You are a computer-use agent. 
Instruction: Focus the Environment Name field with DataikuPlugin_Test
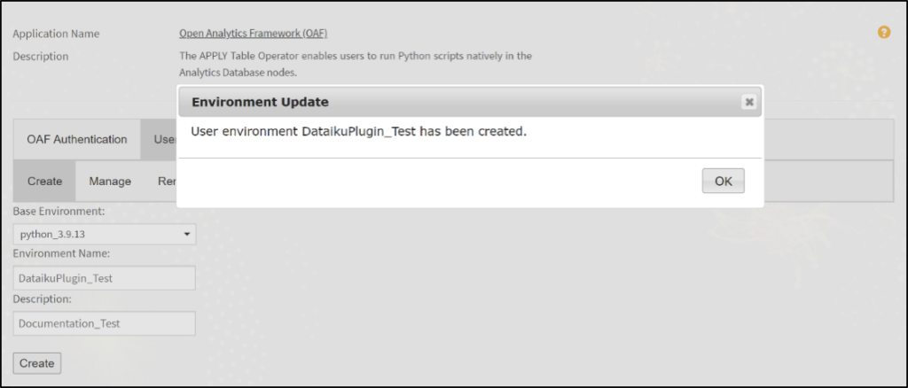click(x=106, y=278)
